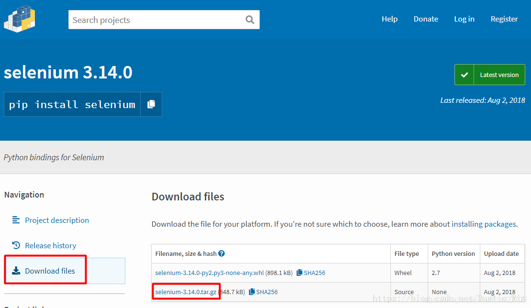Open the Help page
The height and width of the screenshot is (308, 531).
tap(389, 19)
